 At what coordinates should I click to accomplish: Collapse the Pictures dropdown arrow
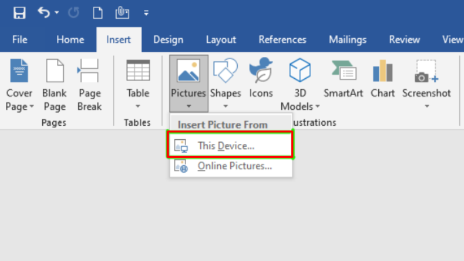[x=188, y=106]
